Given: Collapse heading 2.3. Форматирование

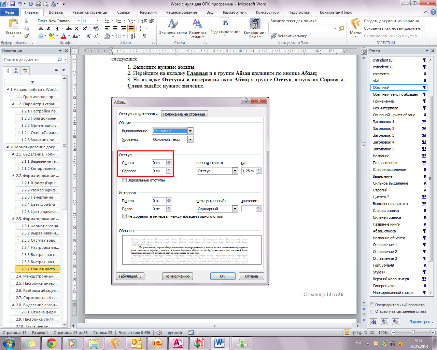Looking at the screenshot, I should (x=13, y=219).
